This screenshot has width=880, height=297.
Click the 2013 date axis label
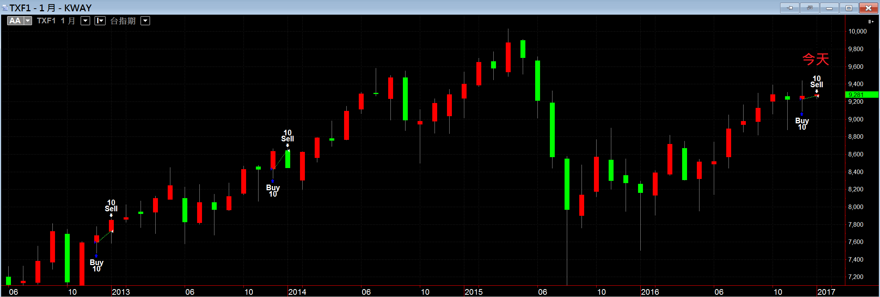pos(121,292)
